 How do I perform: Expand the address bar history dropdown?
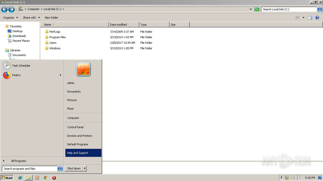(x=251, y=9)
